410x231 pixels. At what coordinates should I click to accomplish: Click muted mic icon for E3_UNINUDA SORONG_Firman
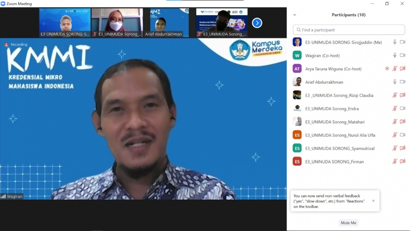click(395, 161)
